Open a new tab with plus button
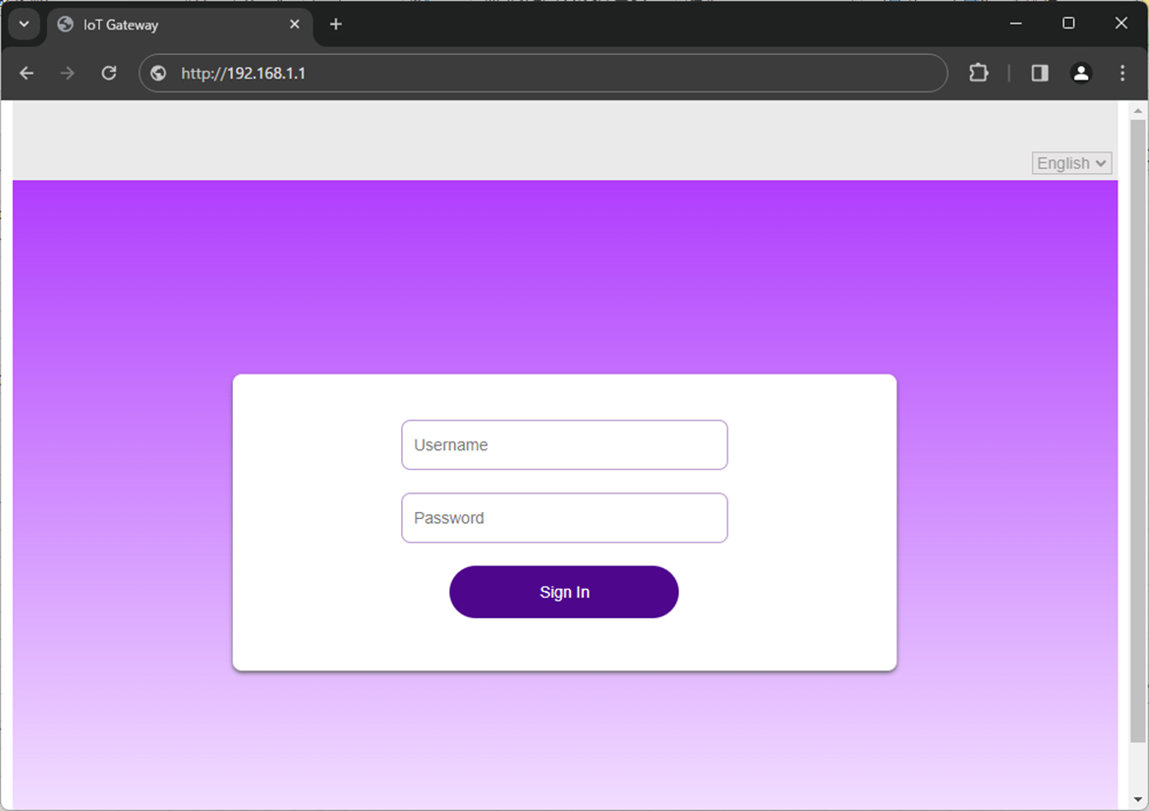This screenshot has width=1149, height=811. (x=336, y=25)
